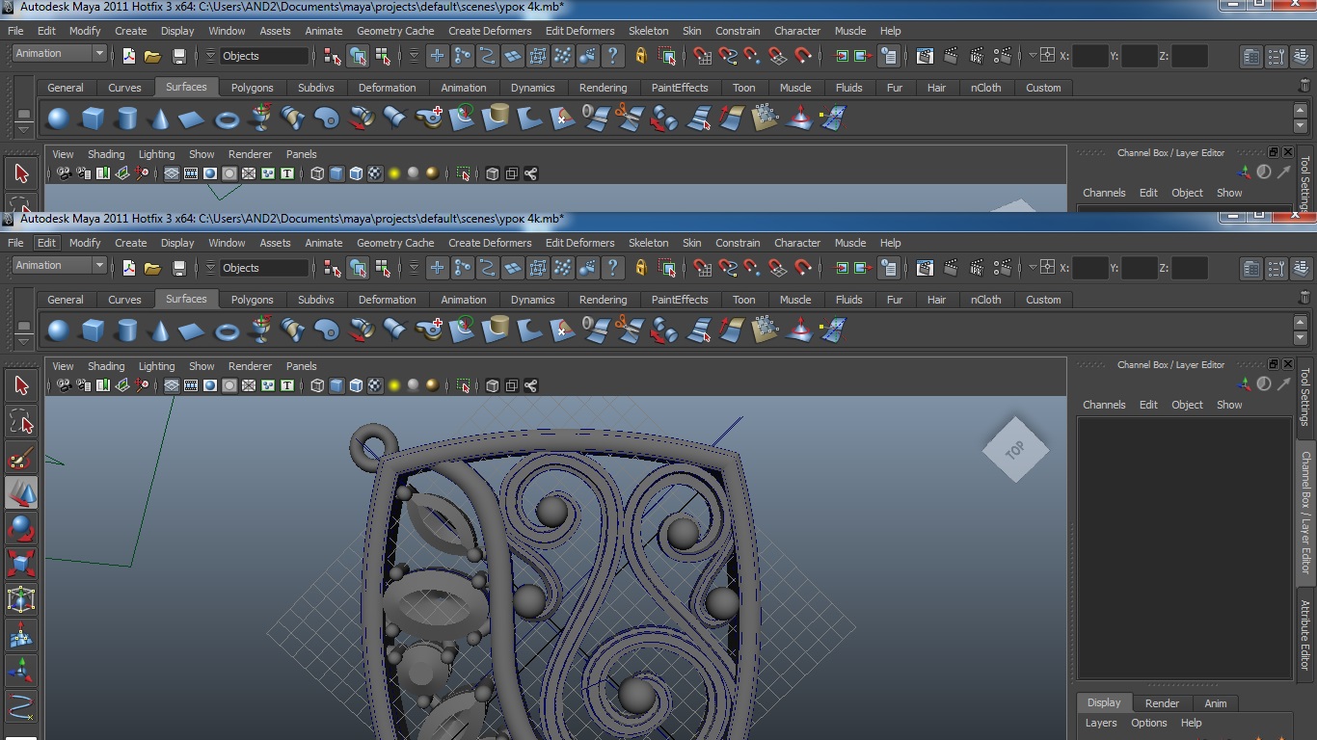
Task: Click Show in upper Channel Box
Action: coord(1229,193)
